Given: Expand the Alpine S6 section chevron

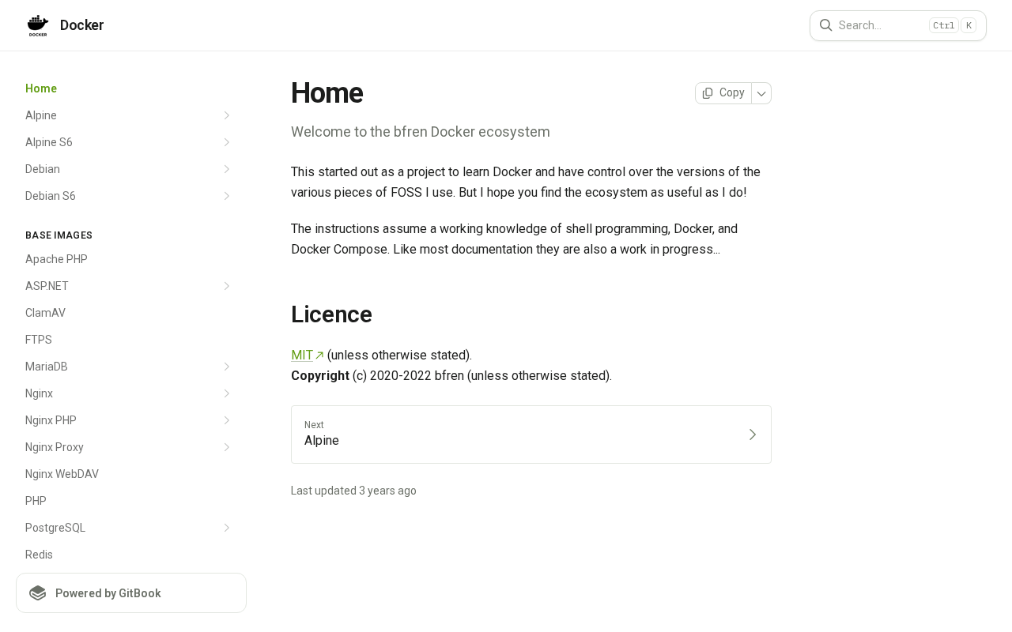Looking at the screenshot, I should [226, 142].
